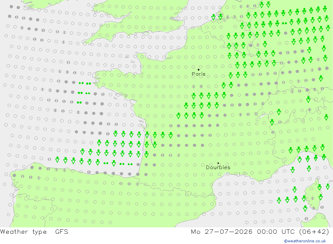The height and width of the screenshot is (244, 333).
Task: Click the Dourbies location label
Action: coord(218,167)
